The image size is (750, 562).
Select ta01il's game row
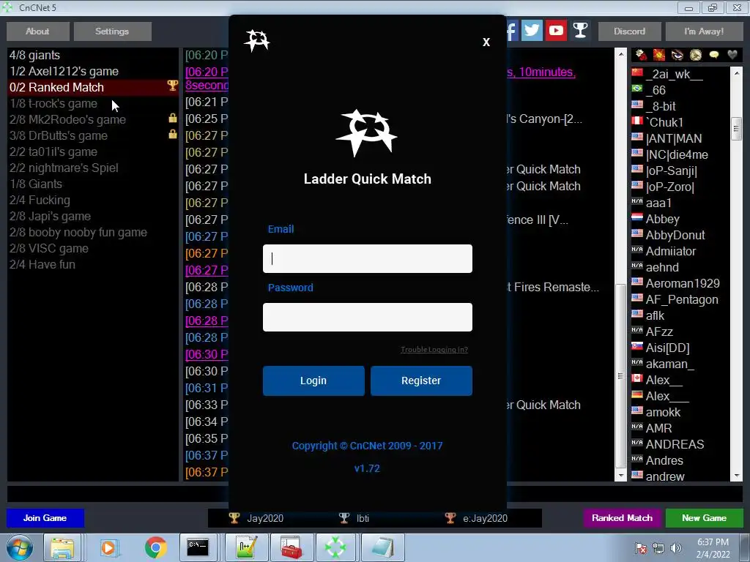click(x=93, y=152)
